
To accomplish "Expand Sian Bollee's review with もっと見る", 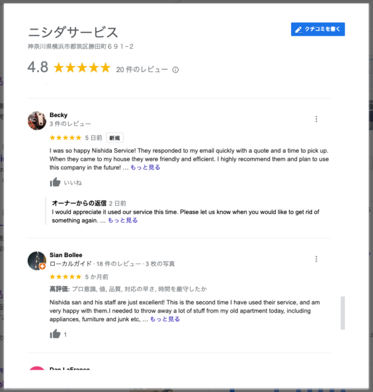I will [165, 319].
